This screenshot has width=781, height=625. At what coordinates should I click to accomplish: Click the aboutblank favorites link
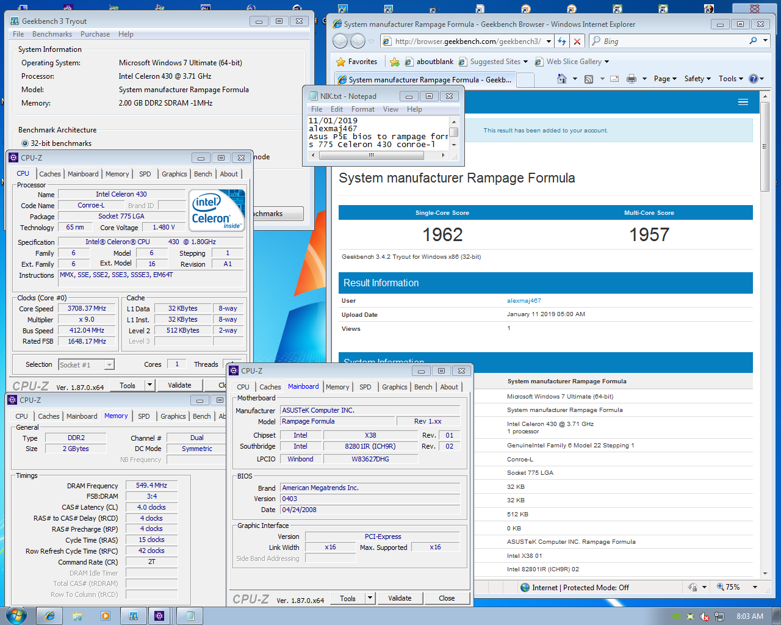[429, 62]
